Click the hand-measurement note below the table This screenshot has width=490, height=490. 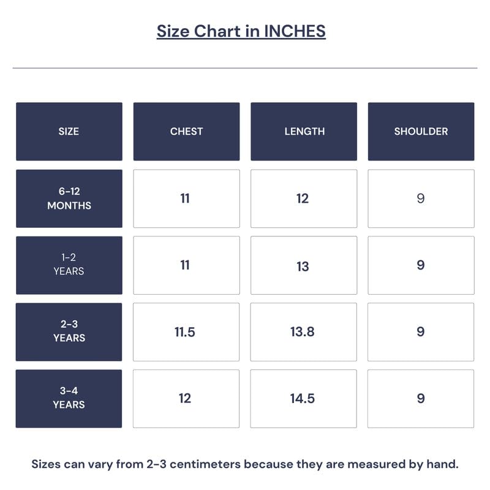click(245, 464)
